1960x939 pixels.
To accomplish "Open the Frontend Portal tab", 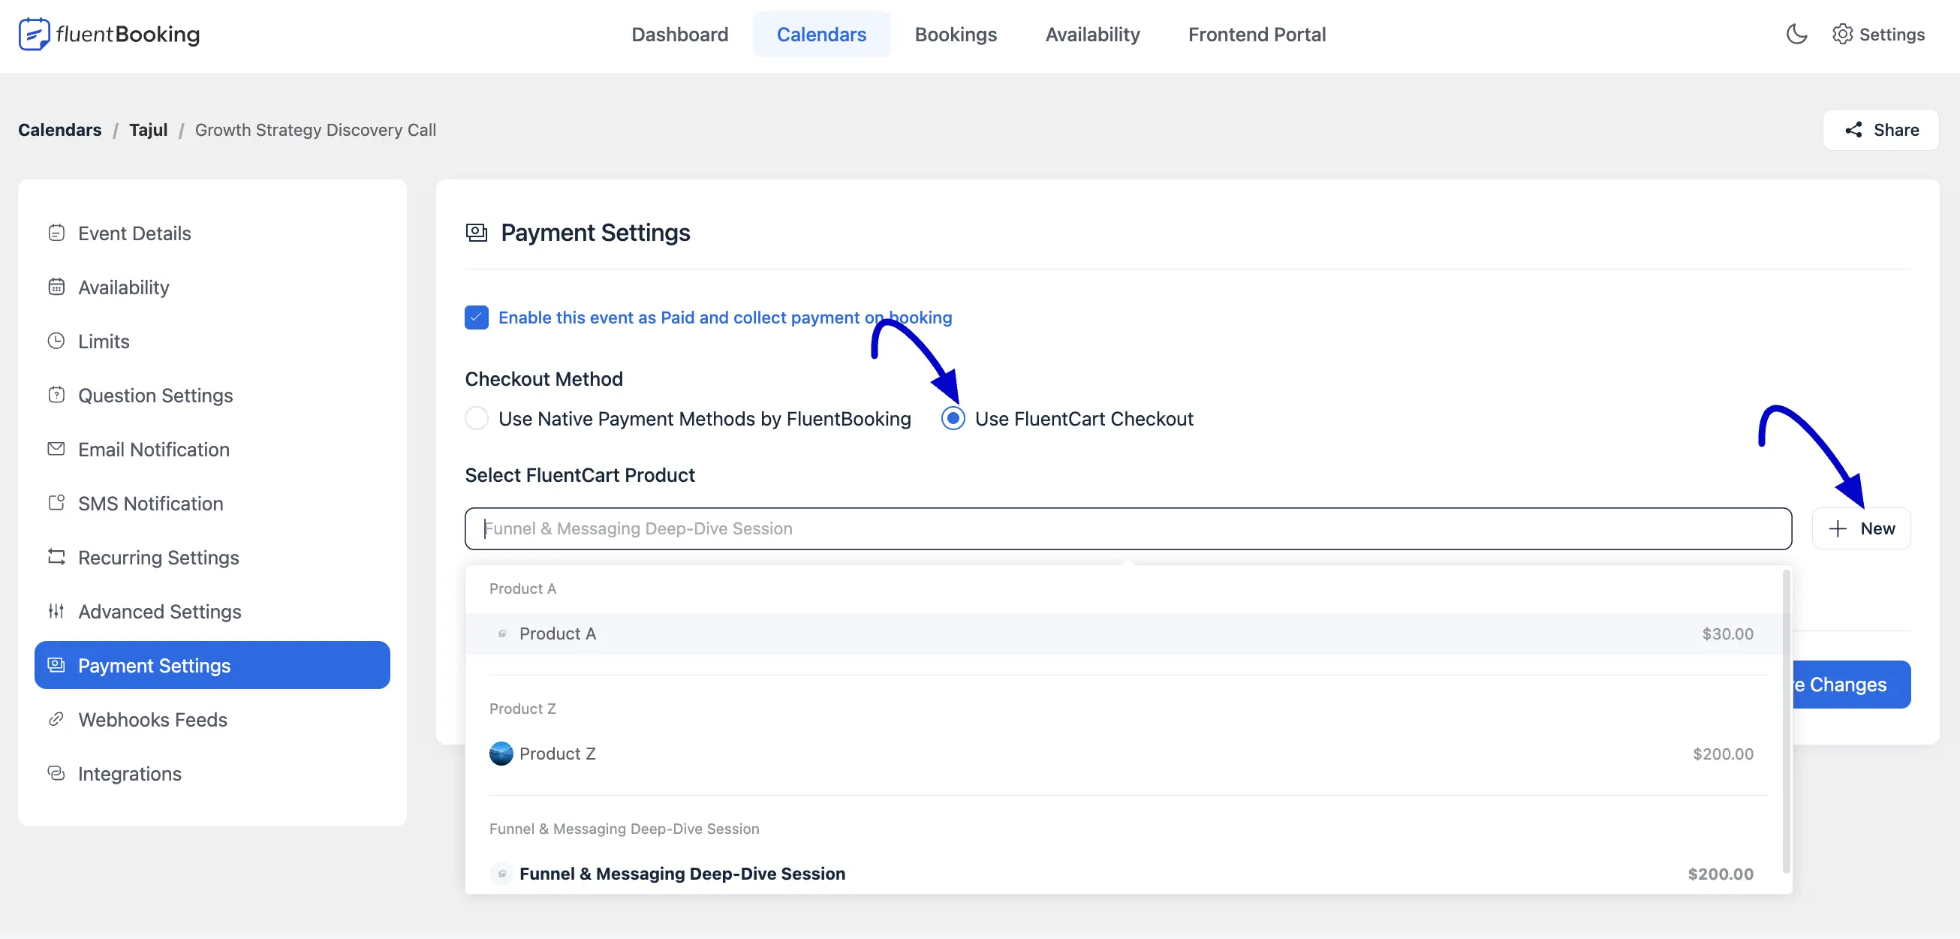I will click(x=1257, y=35).
